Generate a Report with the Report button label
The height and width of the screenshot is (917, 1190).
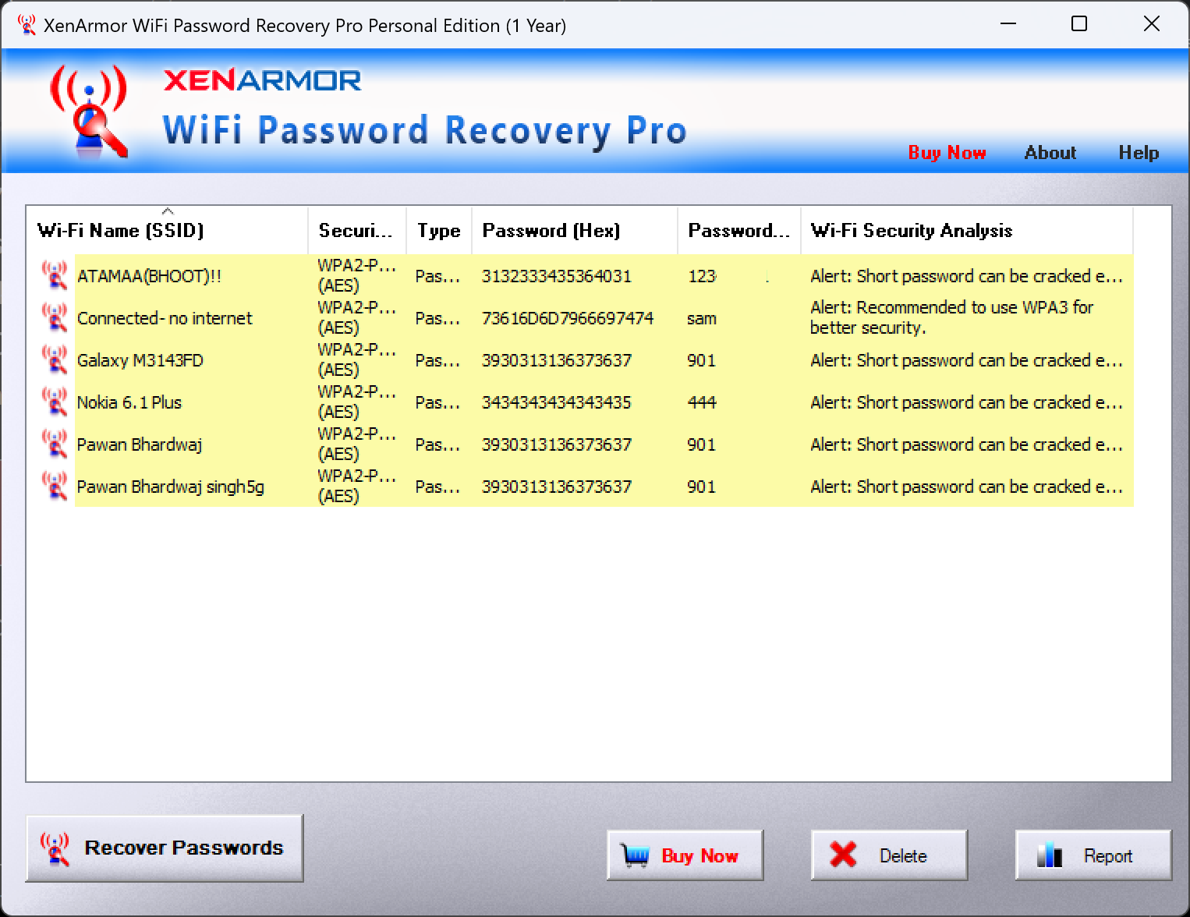[x=1107, y=855]
